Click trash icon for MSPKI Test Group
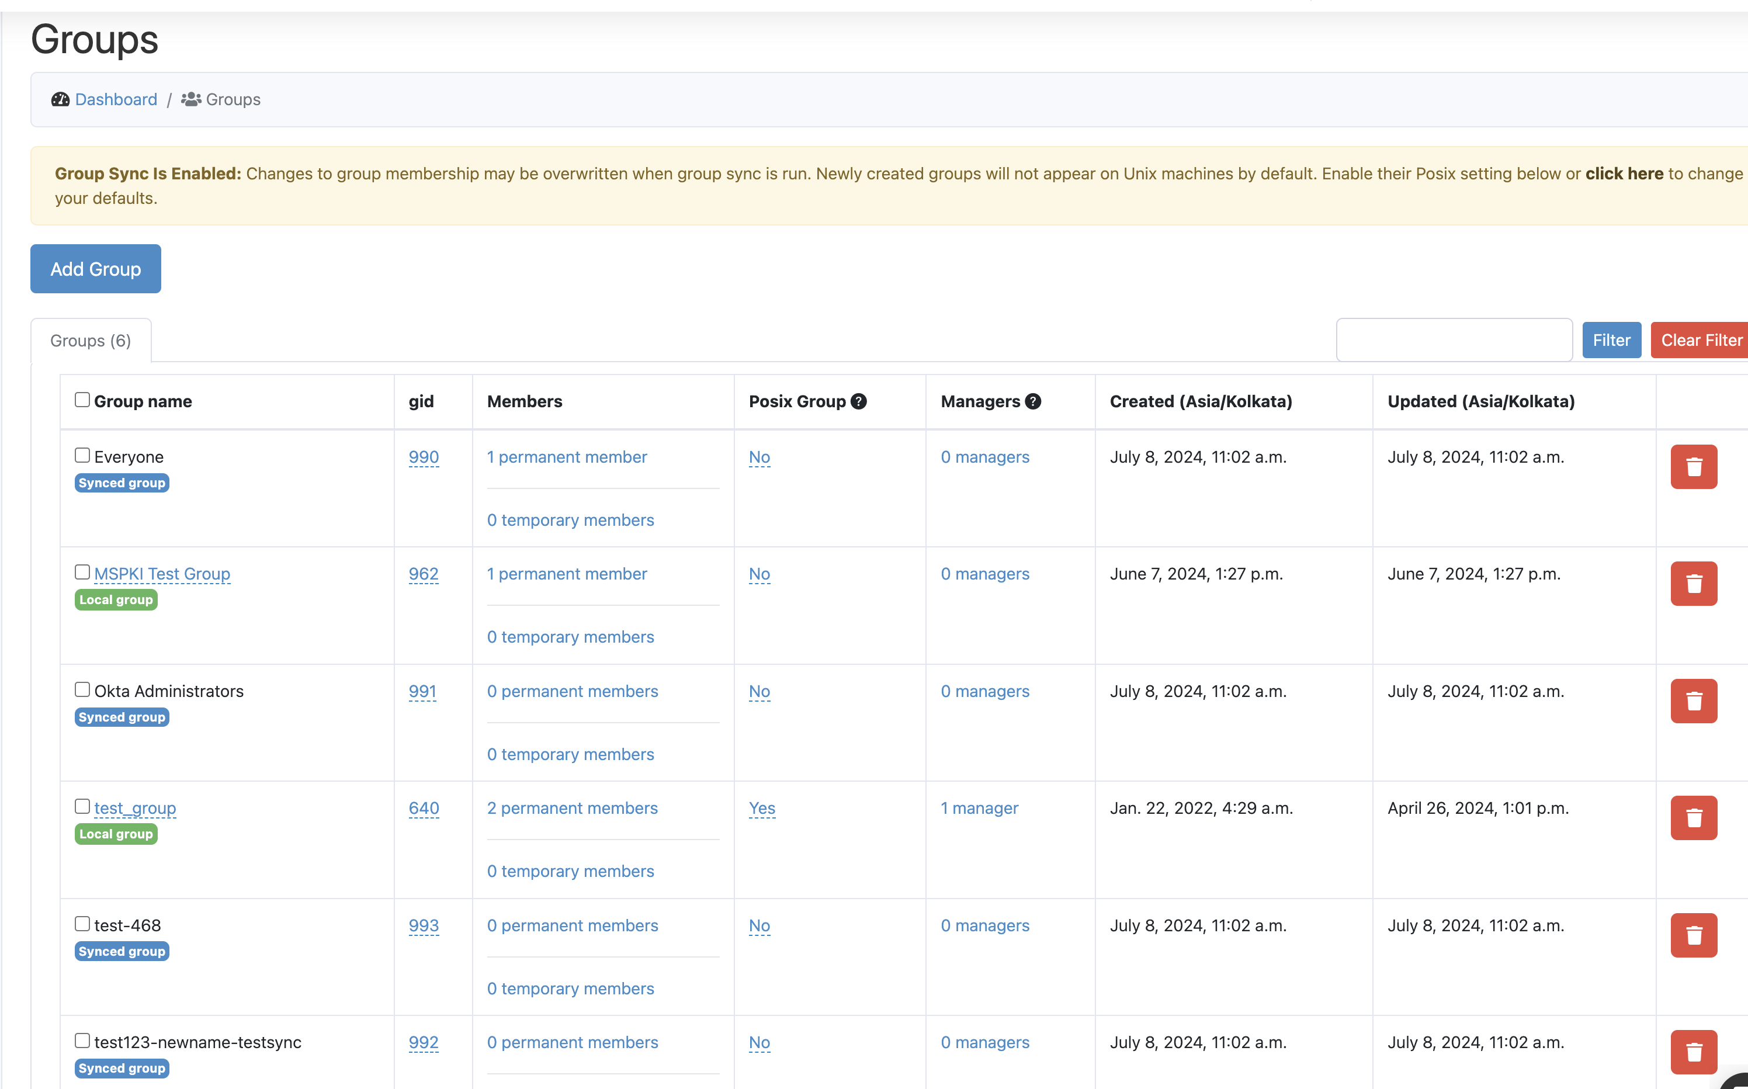 tap(1693, 584)
